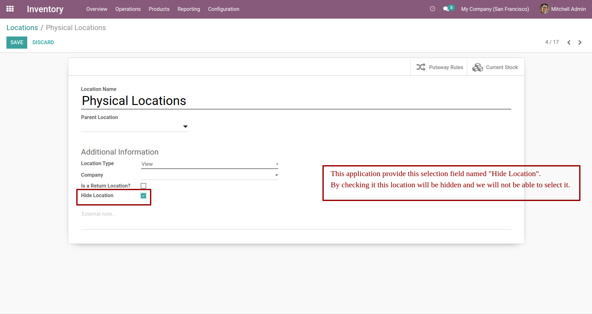Open conversations chat icon with badge 5

(448, 9)
